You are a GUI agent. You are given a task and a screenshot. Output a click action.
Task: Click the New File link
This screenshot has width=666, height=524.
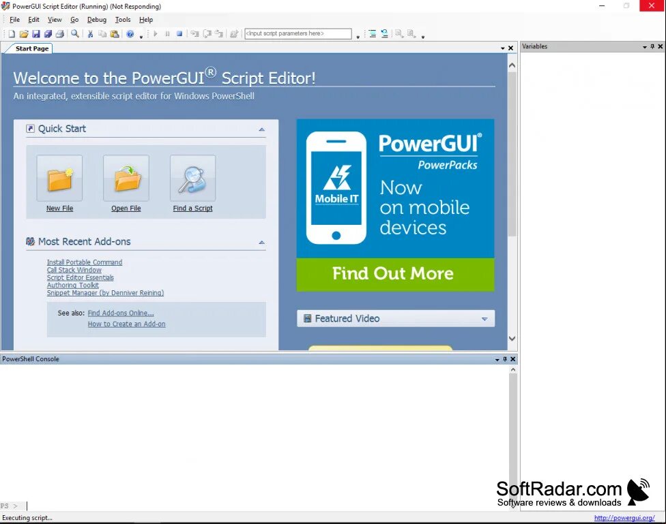click(59, 209)
